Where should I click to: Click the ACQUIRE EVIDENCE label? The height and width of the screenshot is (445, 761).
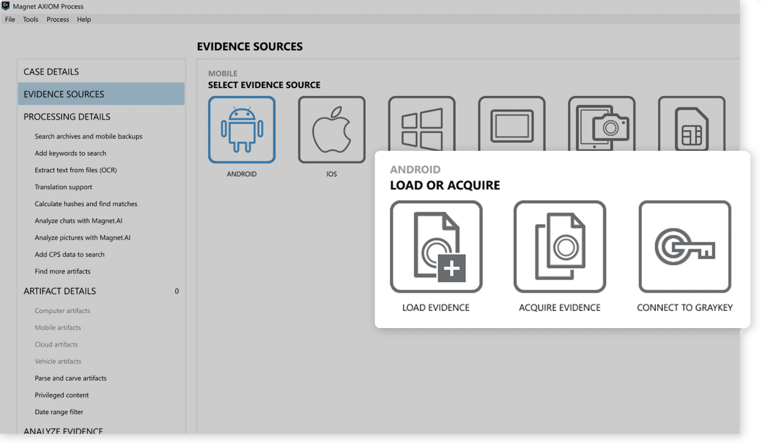pos(560,307)
